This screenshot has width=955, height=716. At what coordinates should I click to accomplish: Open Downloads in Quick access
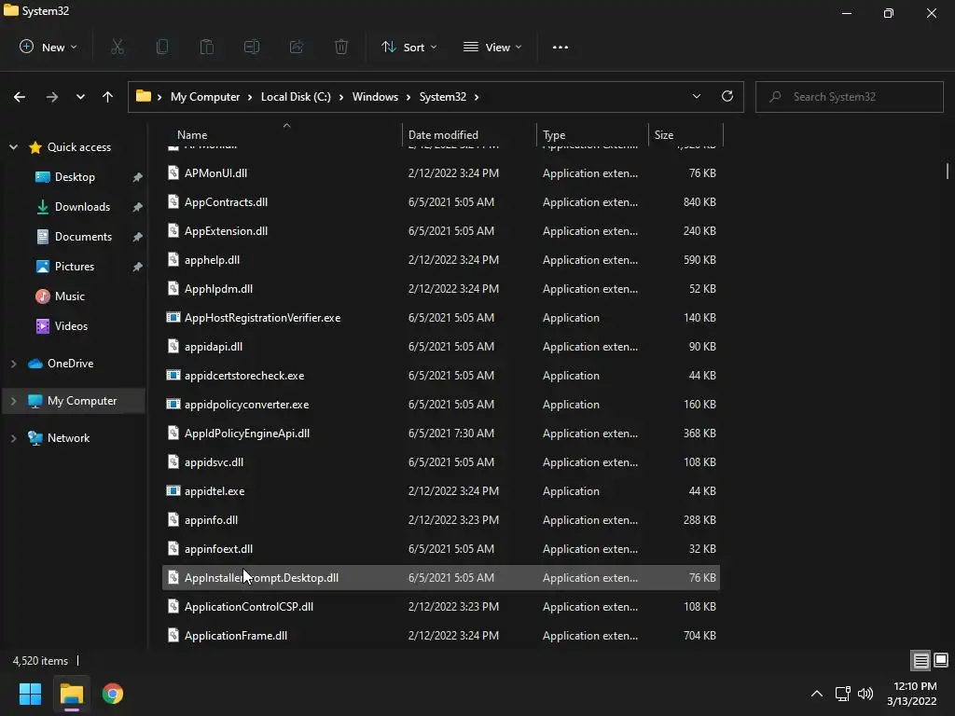[82, 206]
